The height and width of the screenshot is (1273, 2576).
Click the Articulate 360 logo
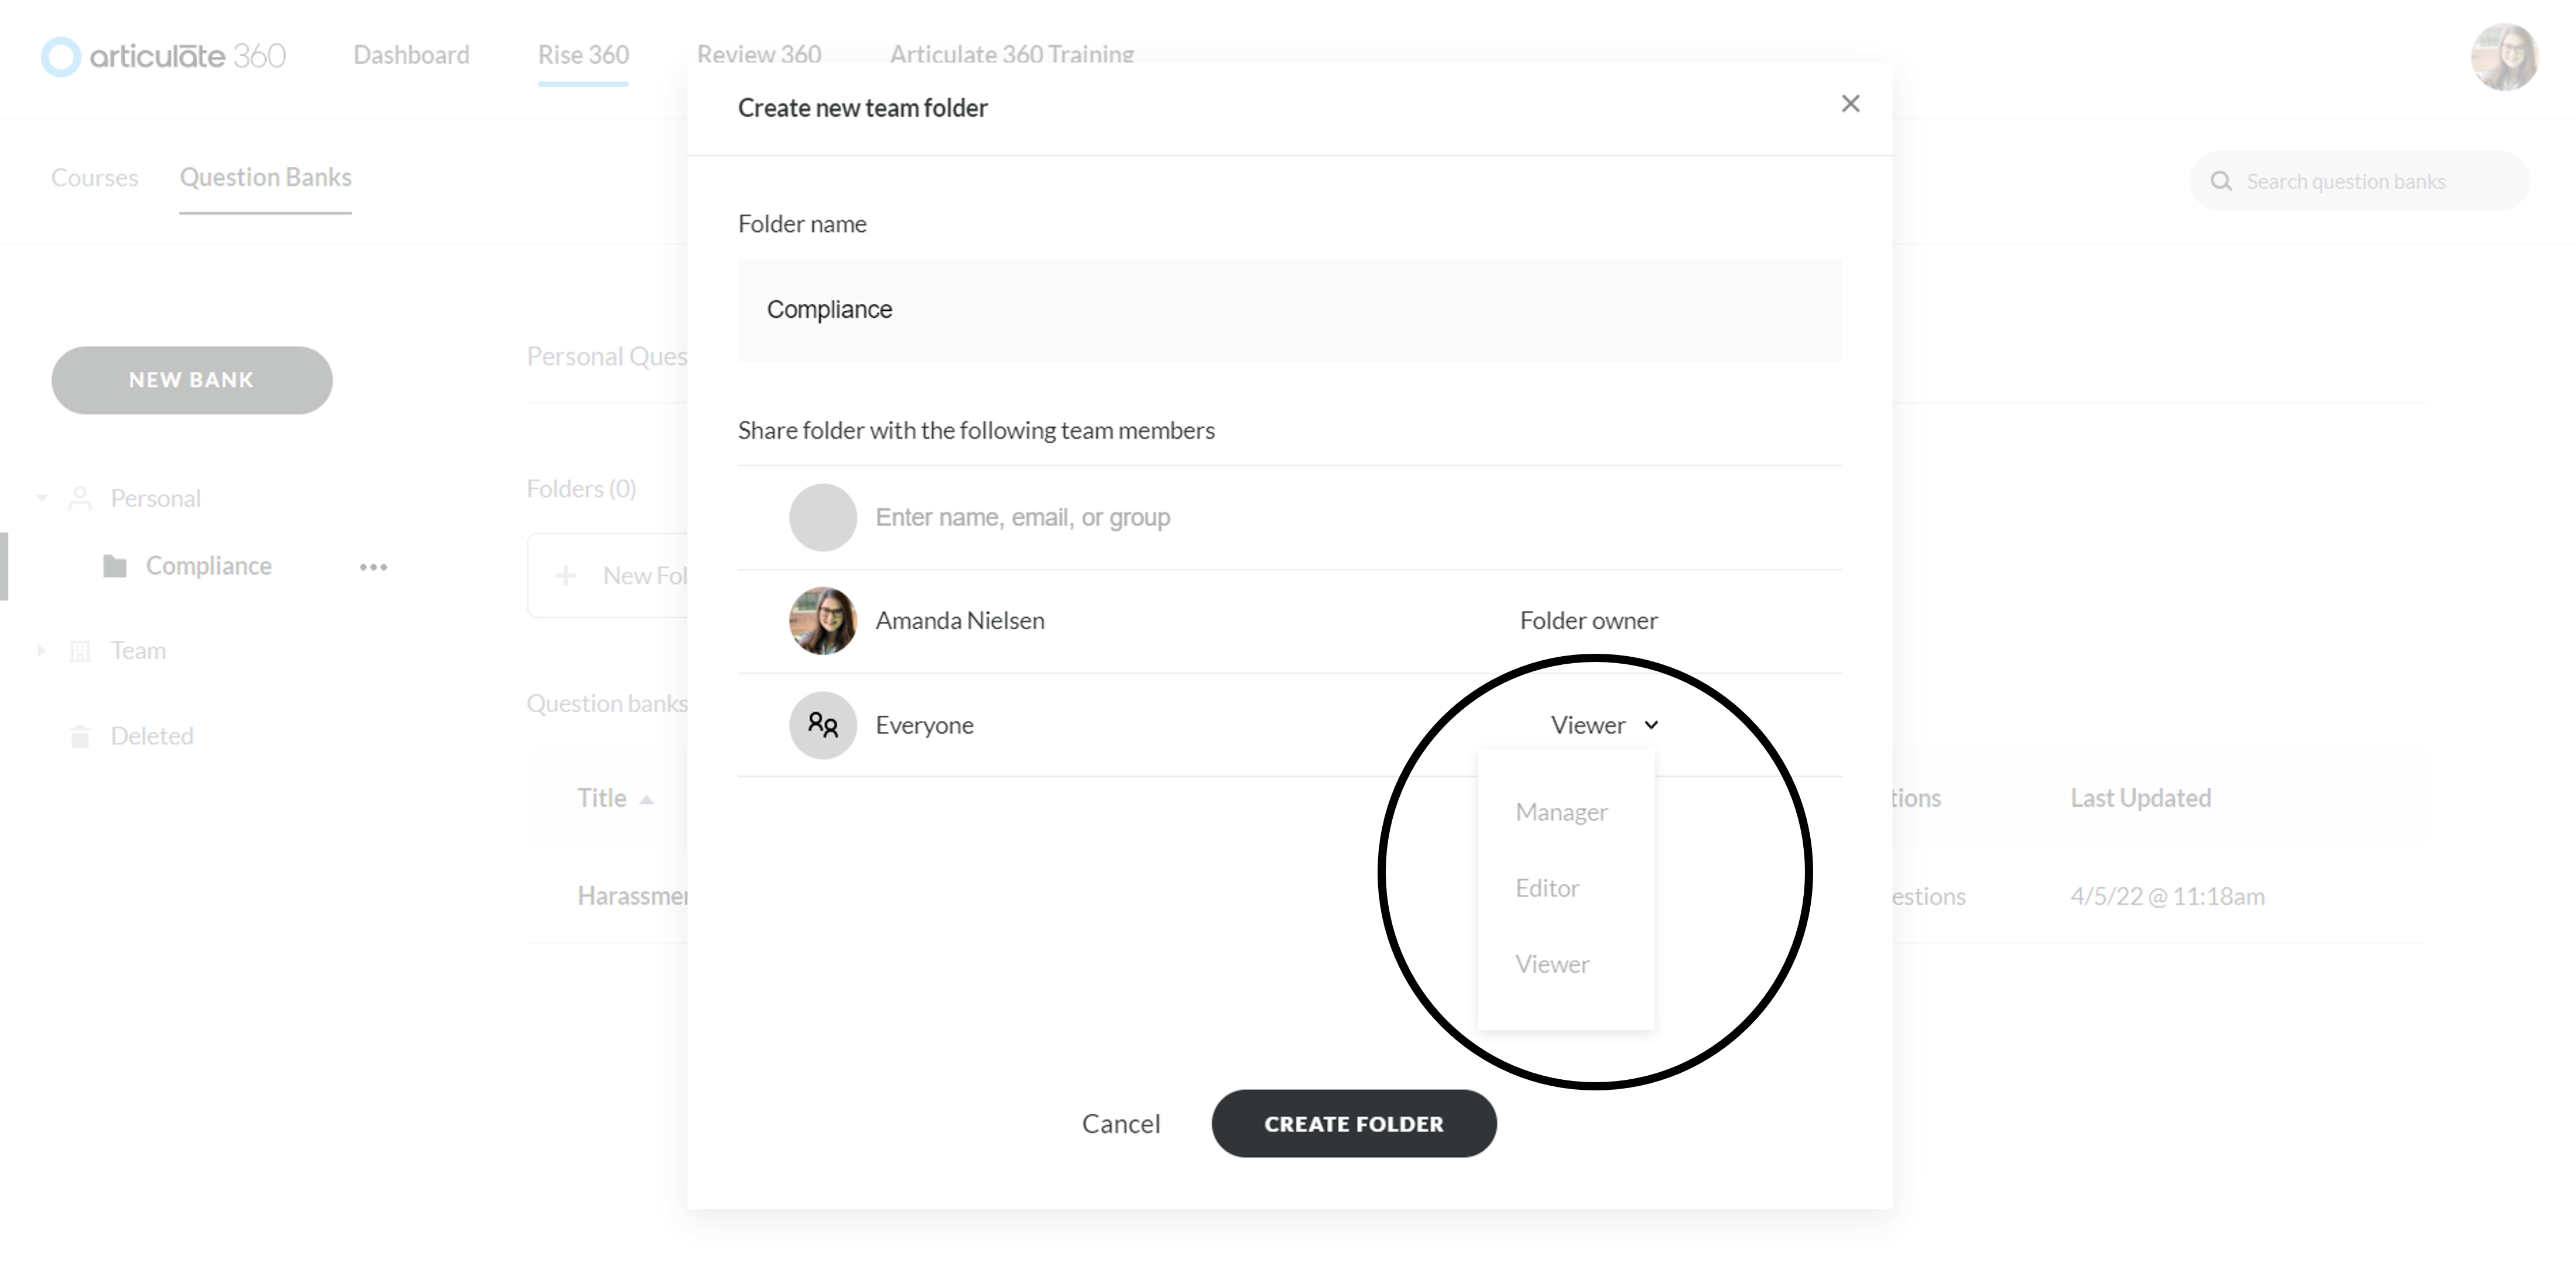163,56
